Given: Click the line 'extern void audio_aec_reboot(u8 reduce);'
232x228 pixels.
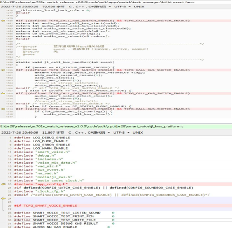Looking at the screenshot, I should pos(63,36).
